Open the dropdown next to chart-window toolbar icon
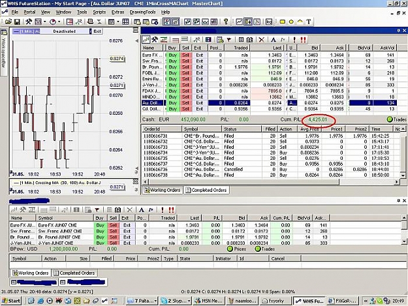This screenshot has width=408, height=306. 44,22
